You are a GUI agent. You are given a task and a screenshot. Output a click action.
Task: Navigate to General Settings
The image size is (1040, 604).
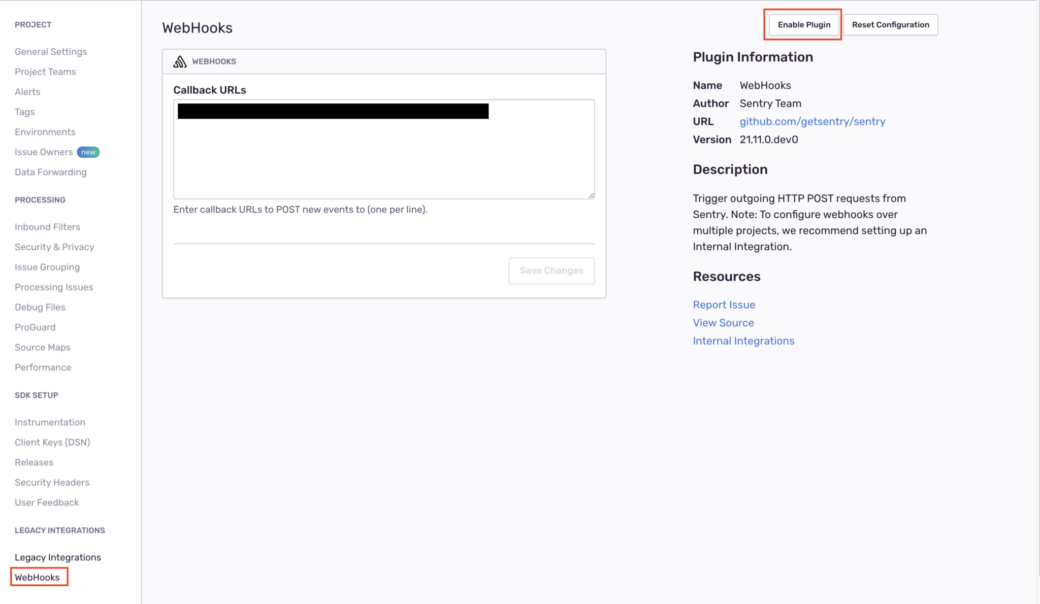pos(51,51)
